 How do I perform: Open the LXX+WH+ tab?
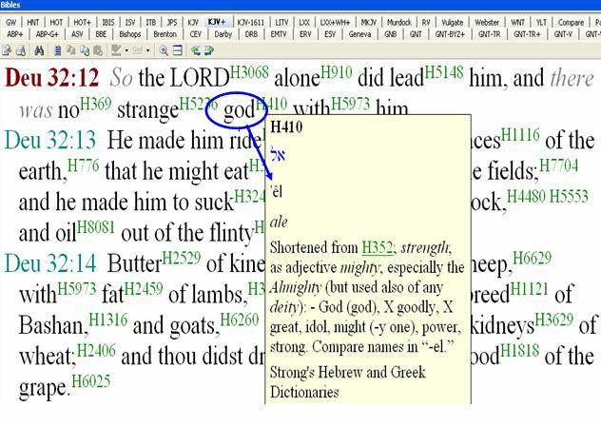coord(336,22)
